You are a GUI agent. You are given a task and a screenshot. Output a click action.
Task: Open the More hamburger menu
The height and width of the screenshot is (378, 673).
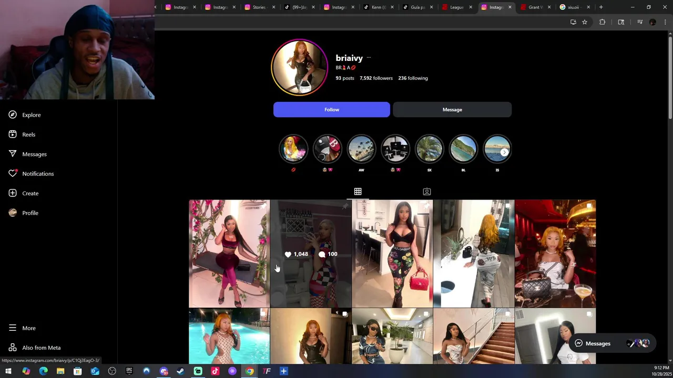pos(22,328)
